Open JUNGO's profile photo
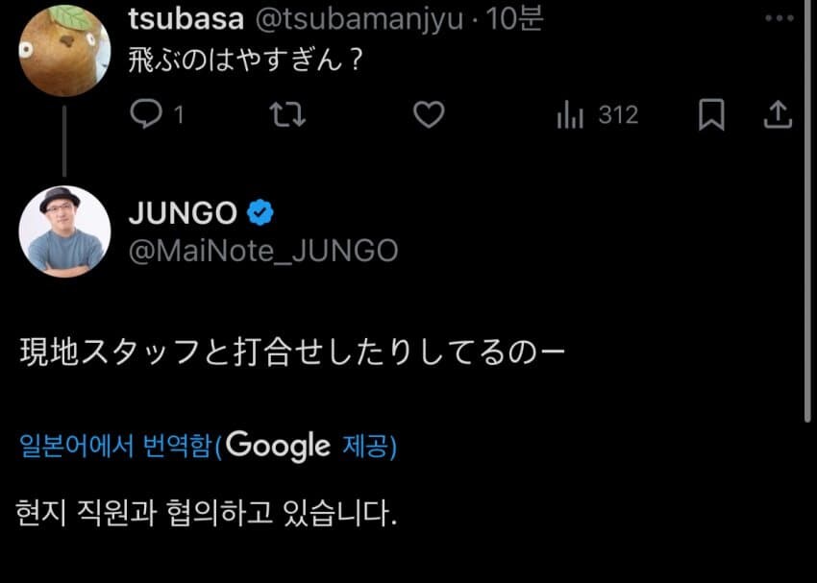The image size is (817, 583). click(x=63, y=231)
